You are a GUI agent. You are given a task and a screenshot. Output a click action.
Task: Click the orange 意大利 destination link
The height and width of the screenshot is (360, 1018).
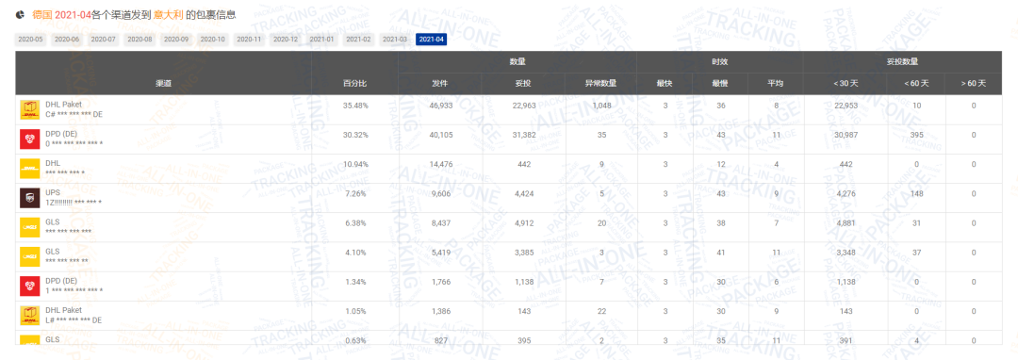coord(168,13)
